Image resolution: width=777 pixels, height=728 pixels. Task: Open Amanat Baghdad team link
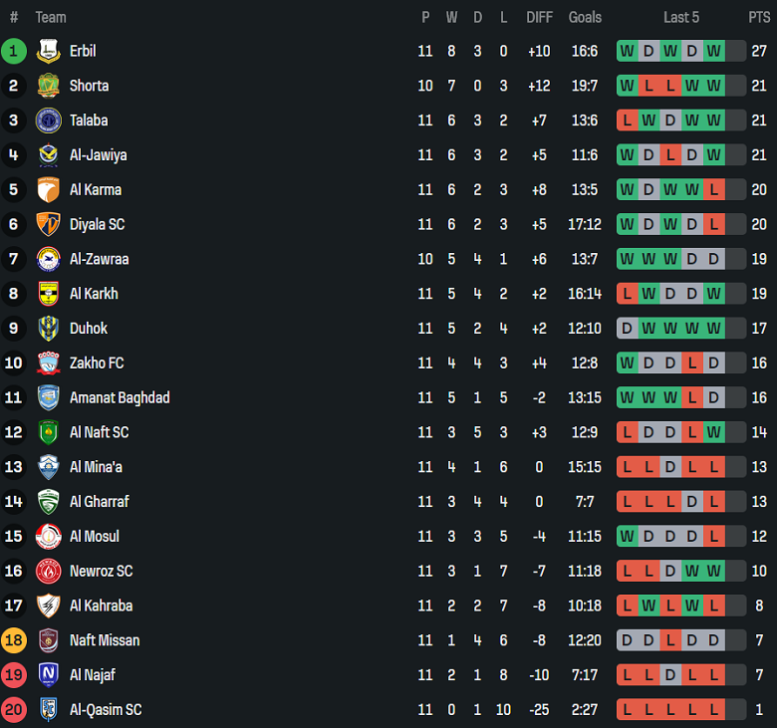[x=120, y=398]
